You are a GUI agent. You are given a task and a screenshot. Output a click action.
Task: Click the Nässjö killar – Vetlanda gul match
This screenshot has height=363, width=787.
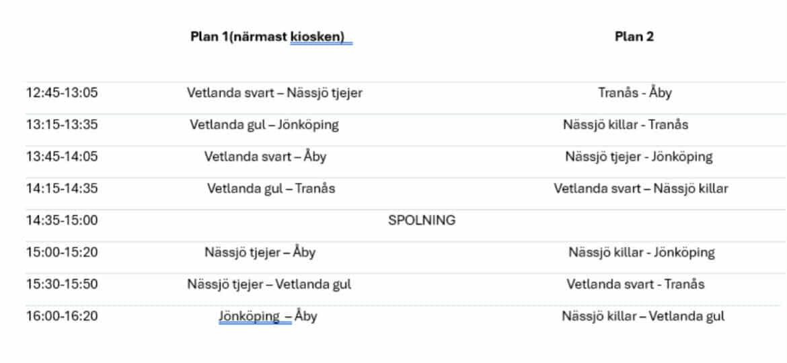click(x=643, y=316)
